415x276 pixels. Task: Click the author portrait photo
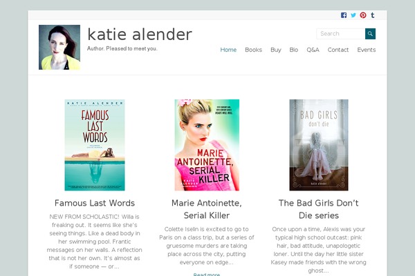[x=59, y=48]
